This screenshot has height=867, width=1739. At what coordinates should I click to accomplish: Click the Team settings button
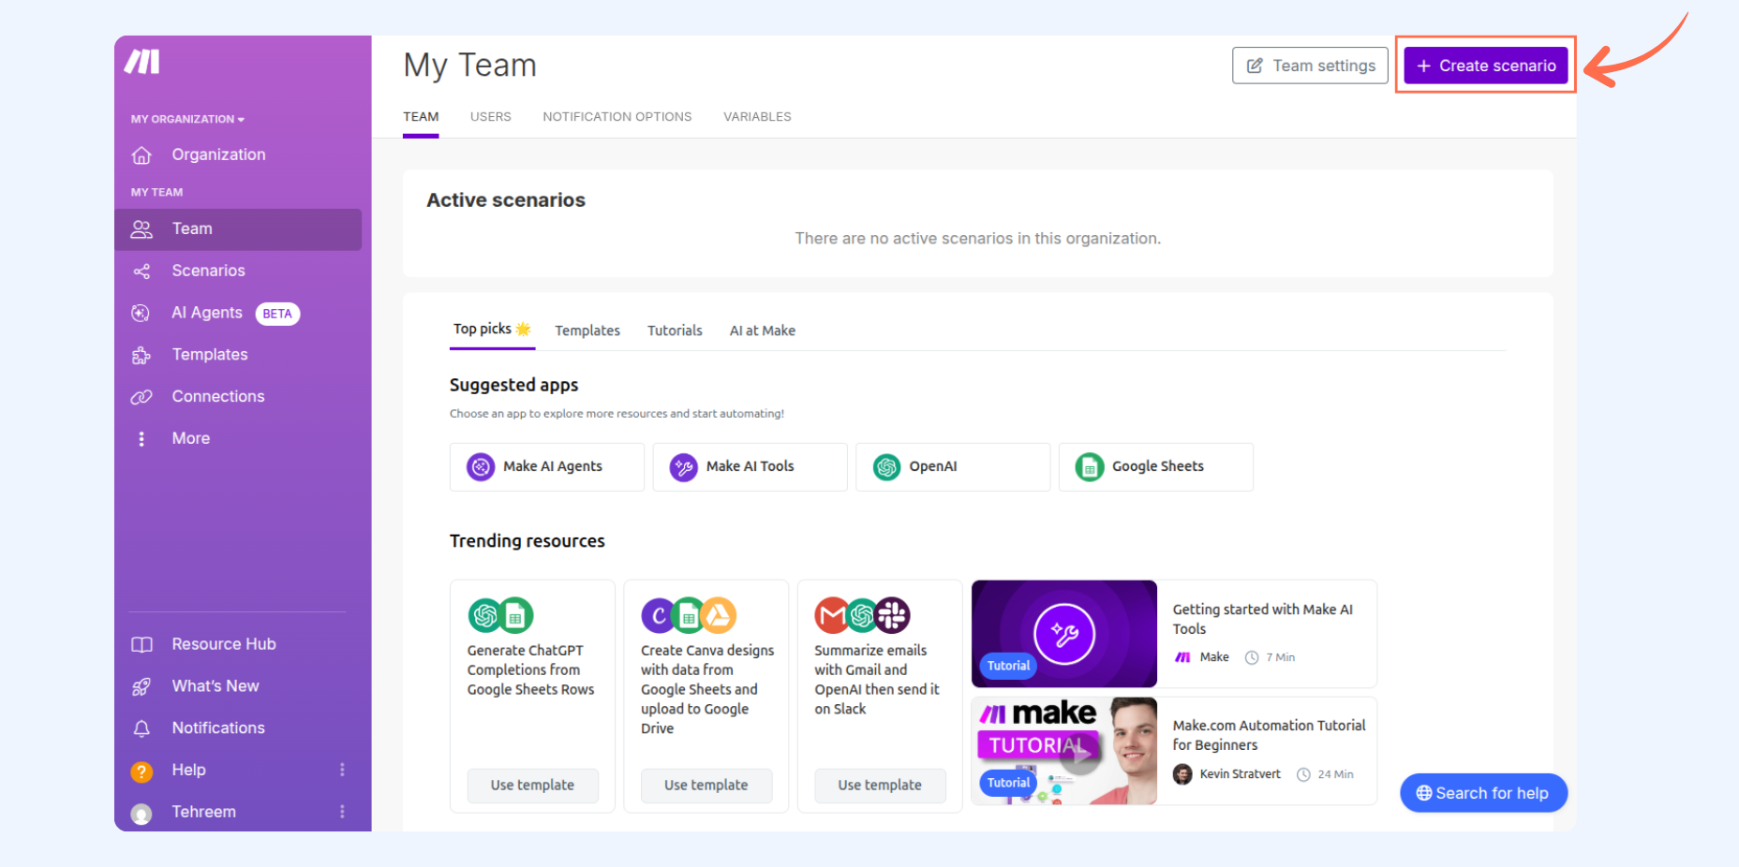click(x=1310, y=66)
